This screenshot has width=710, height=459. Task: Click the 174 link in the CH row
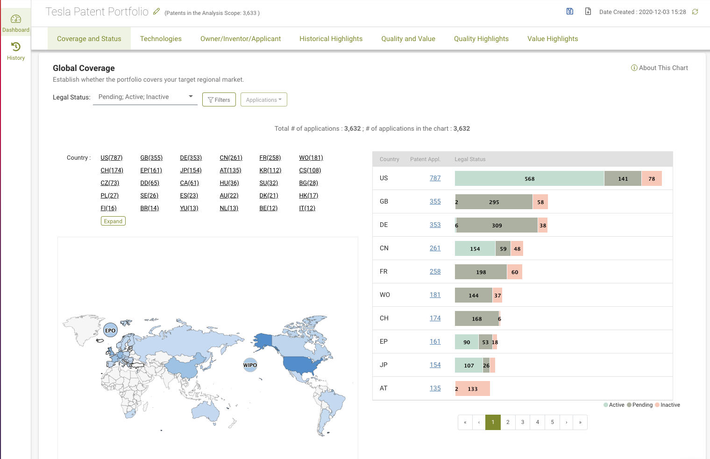coord(435,318)
